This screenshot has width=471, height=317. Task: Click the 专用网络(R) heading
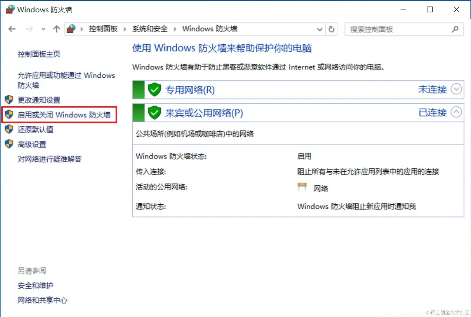pyautogui.click(x=190, y=90)
